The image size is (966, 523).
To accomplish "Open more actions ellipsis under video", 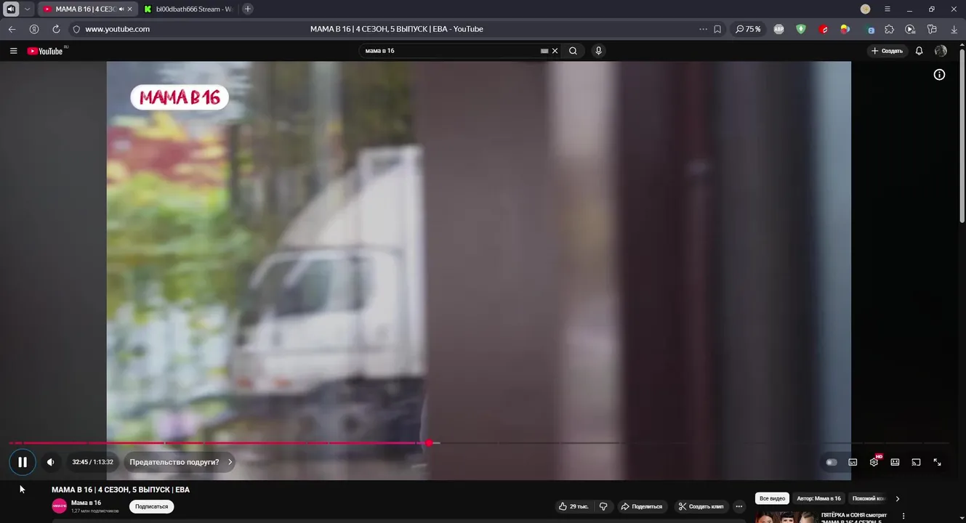I will tap(739, 506).
